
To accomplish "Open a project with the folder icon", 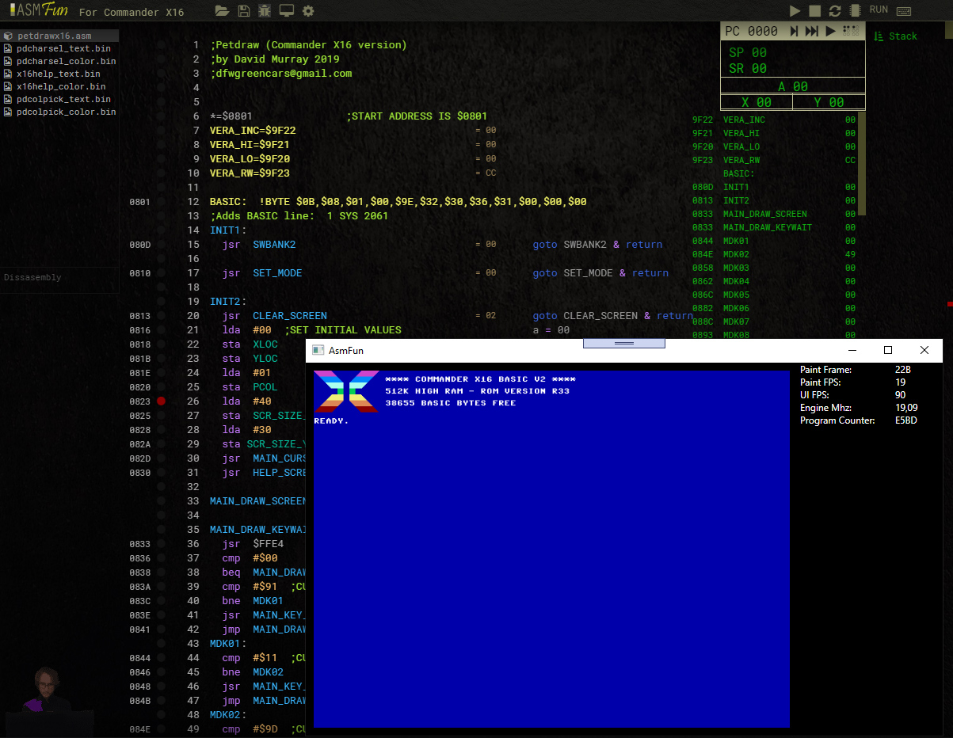I will [223, 11].
